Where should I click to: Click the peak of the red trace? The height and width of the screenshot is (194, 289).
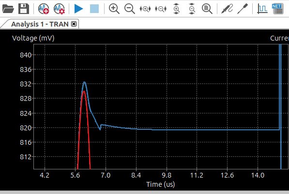pyautogui.click(x=84, y=91)
